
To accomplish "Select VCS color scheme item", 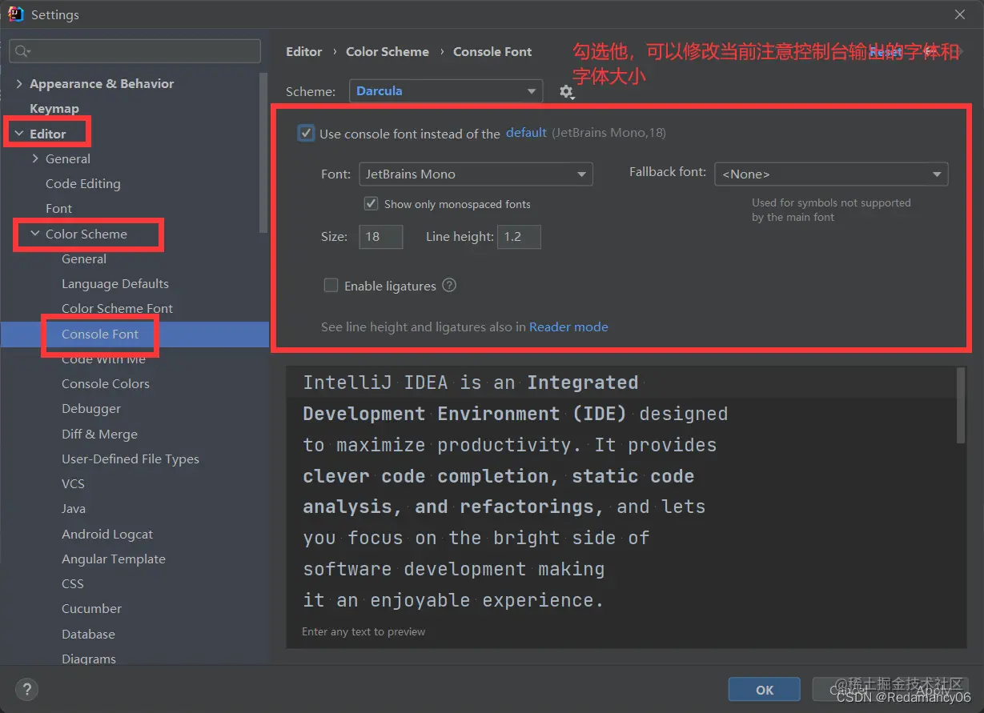I will (73, 483).
